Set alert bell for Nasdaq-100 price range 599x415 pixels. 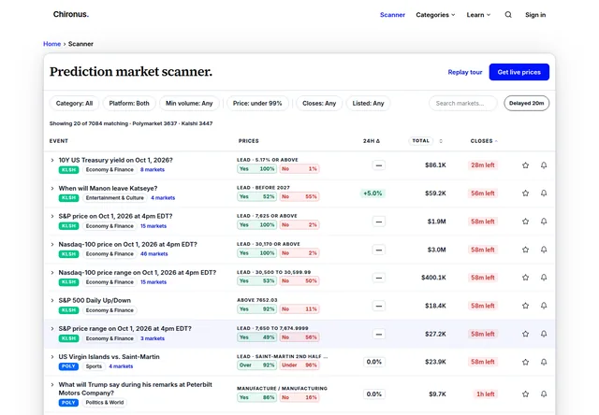pyautogui.click(x=544, y=278)
